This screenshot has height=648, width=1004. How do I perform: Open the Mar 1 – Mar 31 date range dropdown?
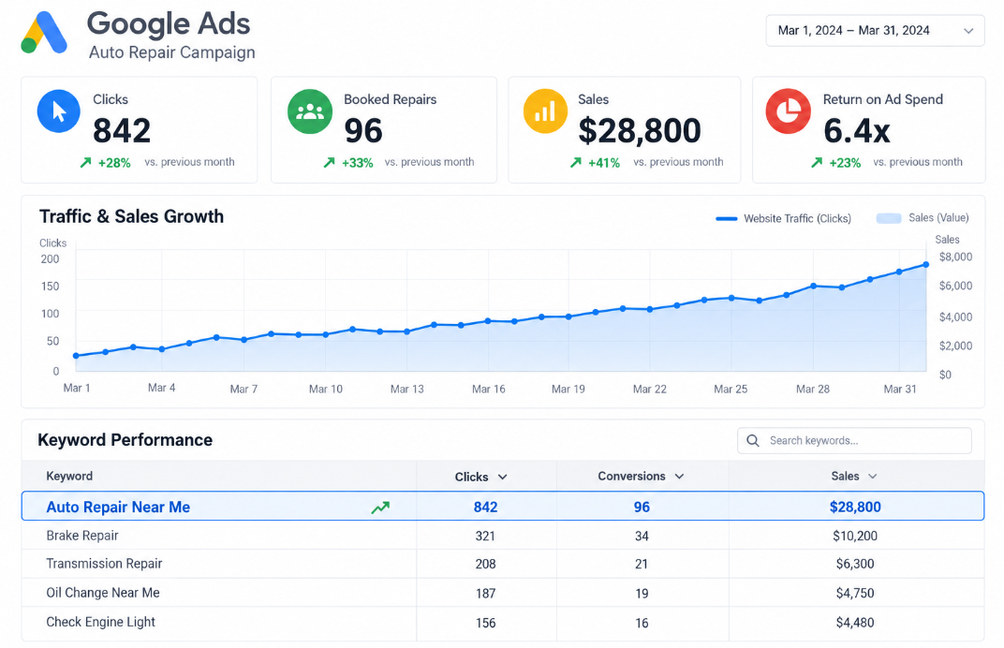875,31
